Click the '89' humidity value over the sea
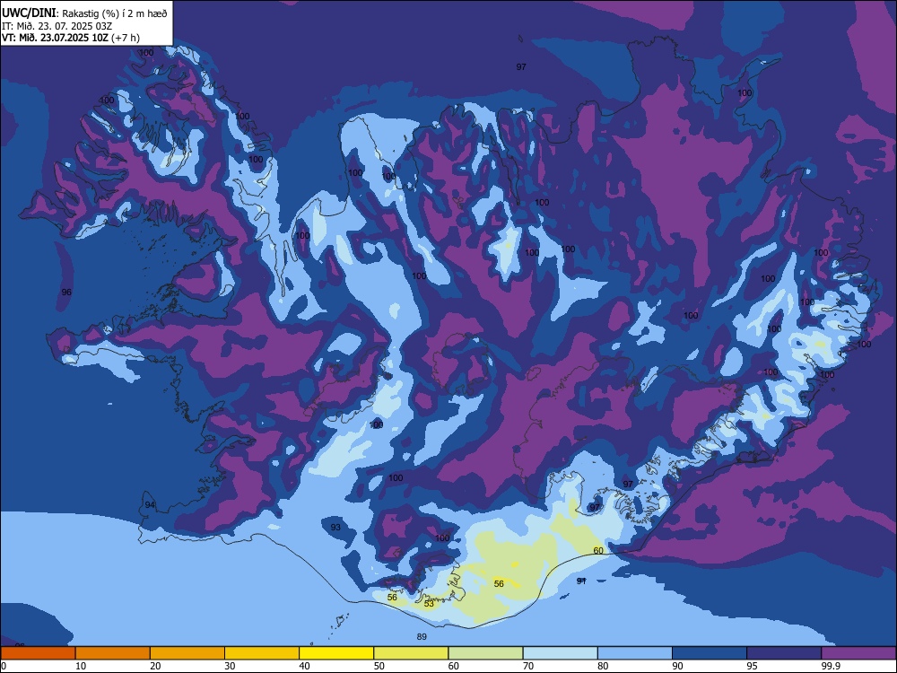The image size is (897, 673). (x=422, y=636)
